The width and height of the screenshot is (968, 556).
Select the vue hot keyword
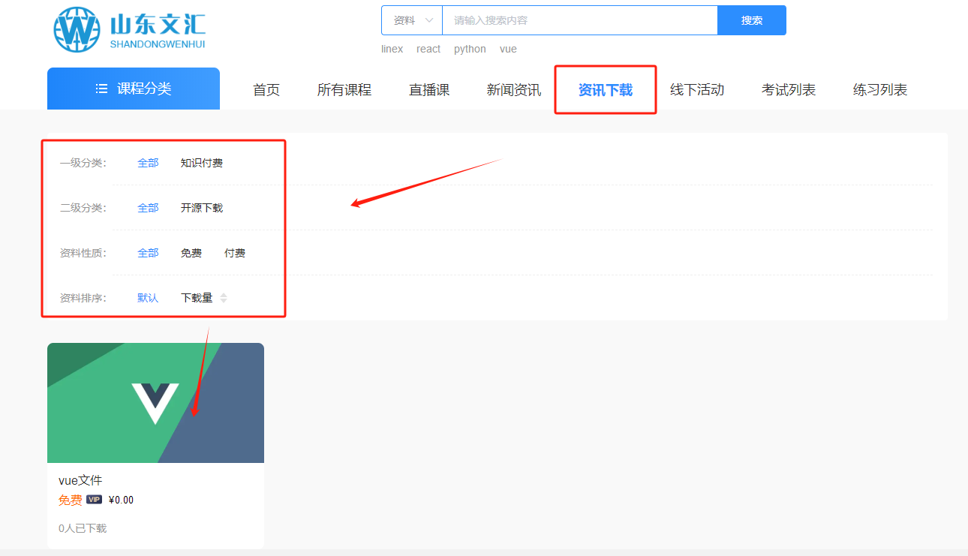(508, 49)
